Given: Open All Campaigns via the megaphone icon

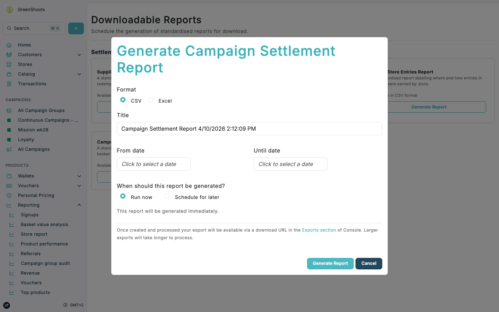Looking at the screenshot, I should tap(9, 149).
